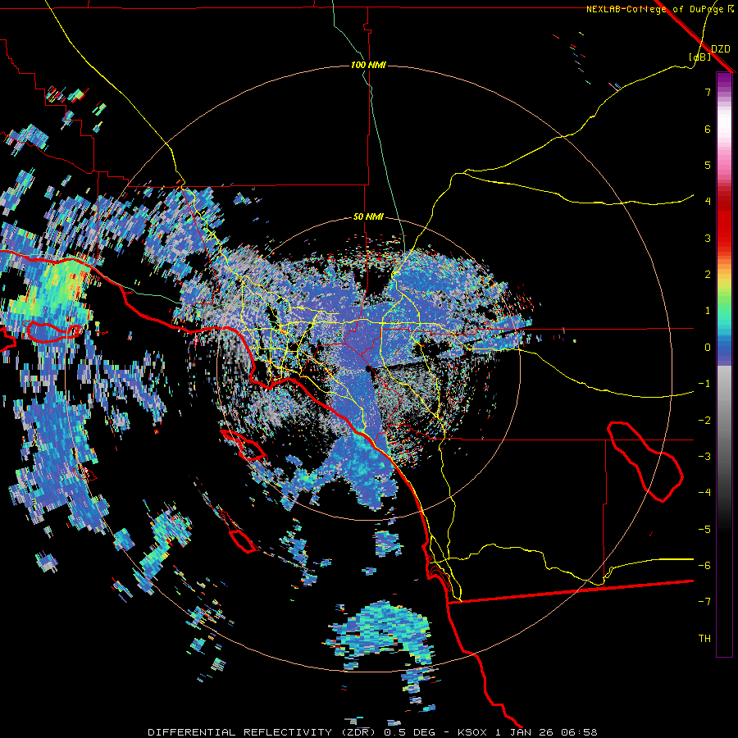Click the TH threshold label on the scale

coord(704,639)
